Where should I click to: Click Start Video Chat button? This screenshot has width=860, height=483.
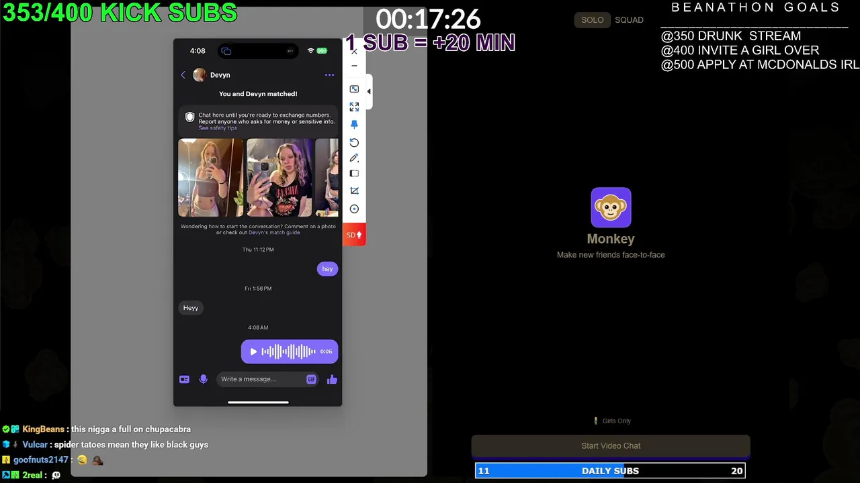[611, 445]
